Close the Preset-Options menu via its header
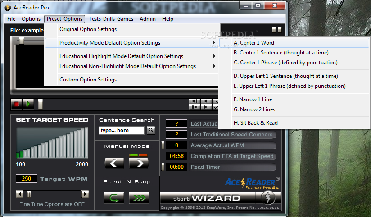Screen dimensions: 371x217 [64, 19]
